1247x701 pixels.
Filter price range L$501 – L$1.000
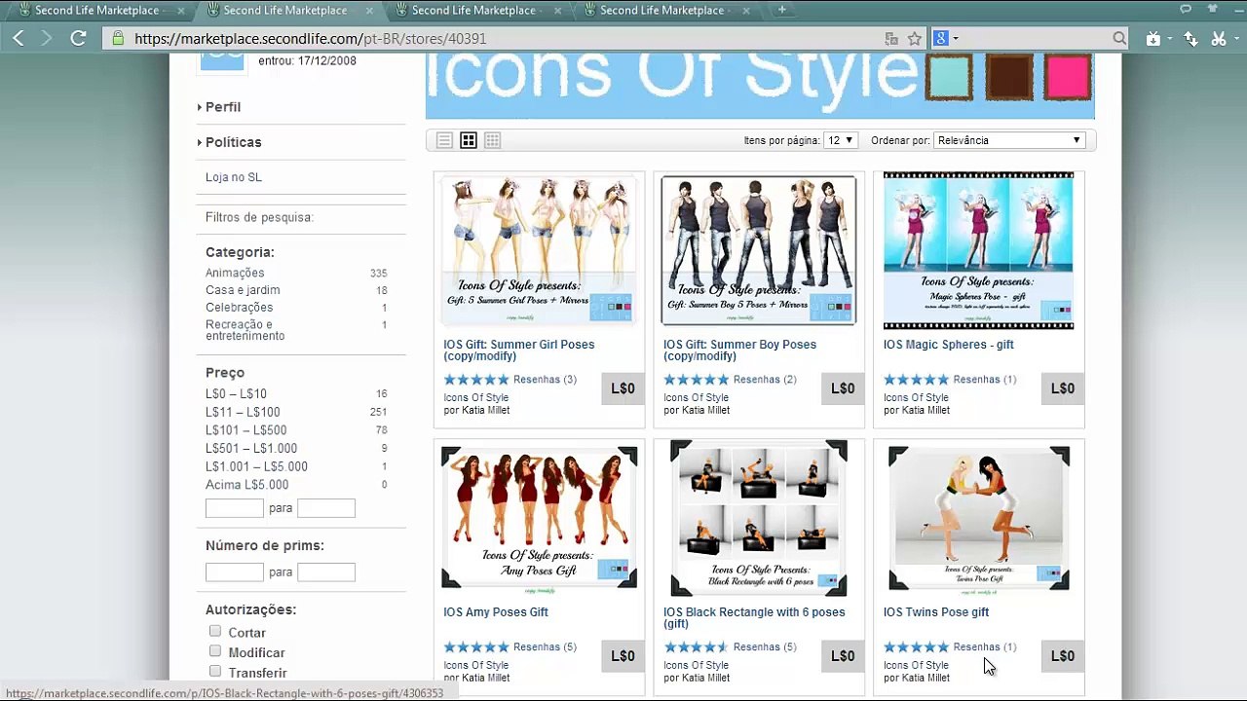tap(251, 448)
